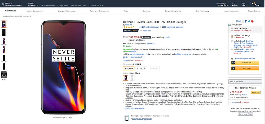This screenshot has height=124, width=265.
Task: Share product on Facebook
Action: 246,21
